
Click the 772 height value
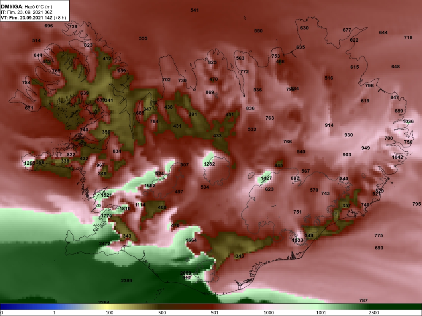[x=244, y=72]
